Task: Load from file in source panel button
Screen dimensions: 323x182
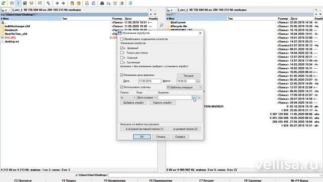Action: (x=145, y=129)
